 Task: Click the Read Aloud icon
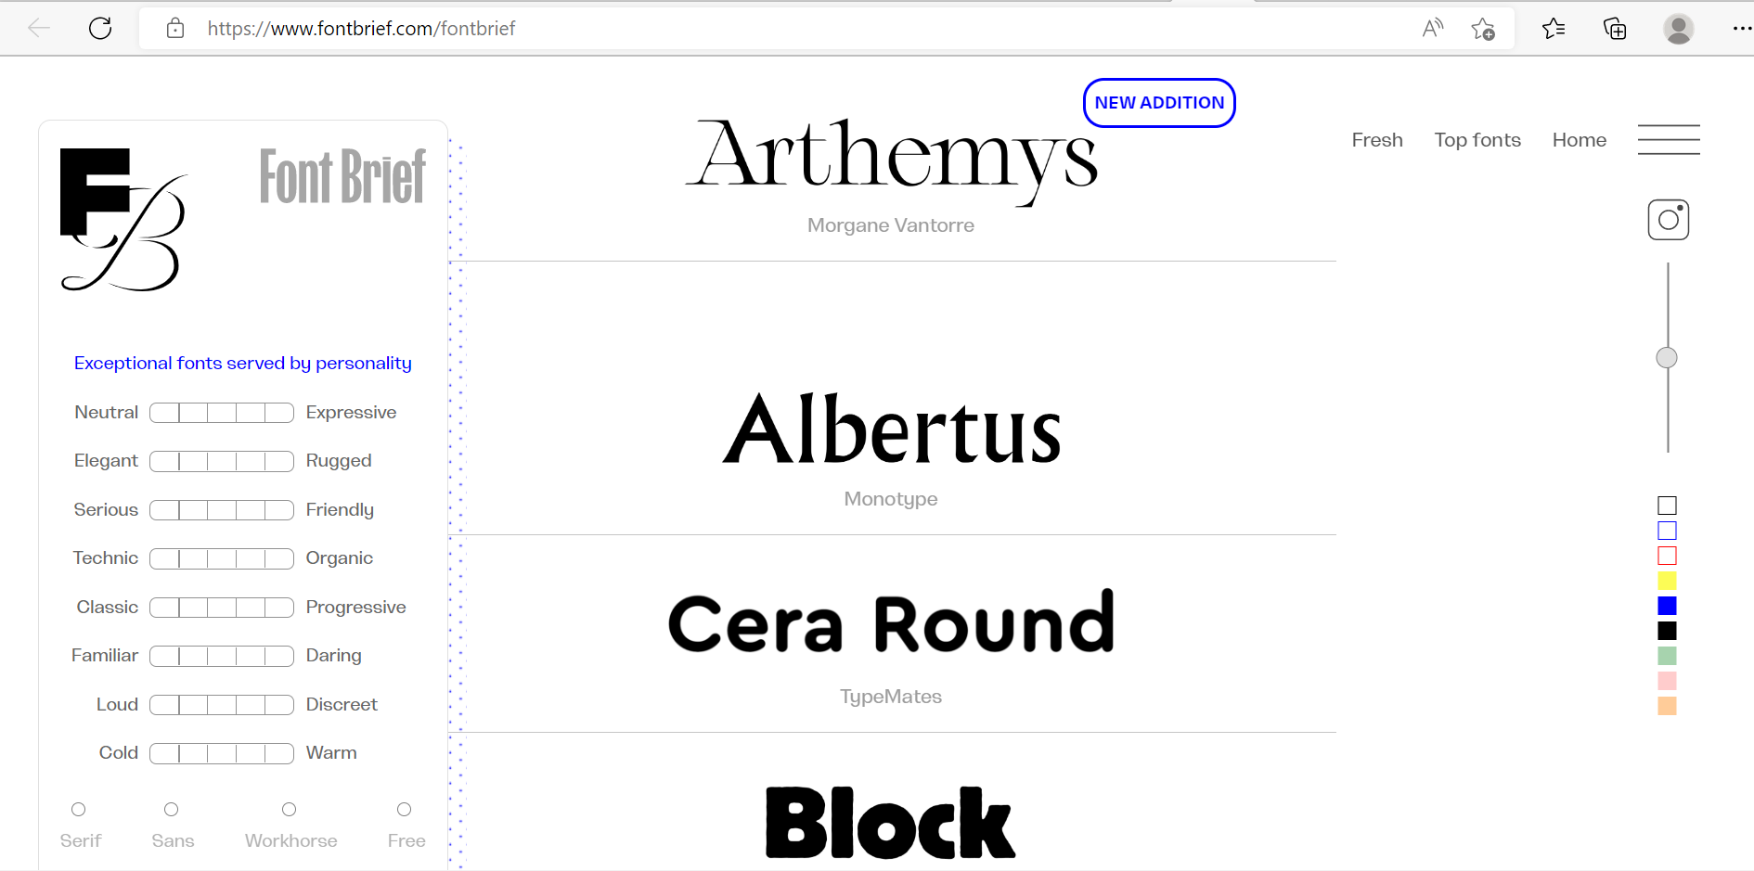point(1433,28)
